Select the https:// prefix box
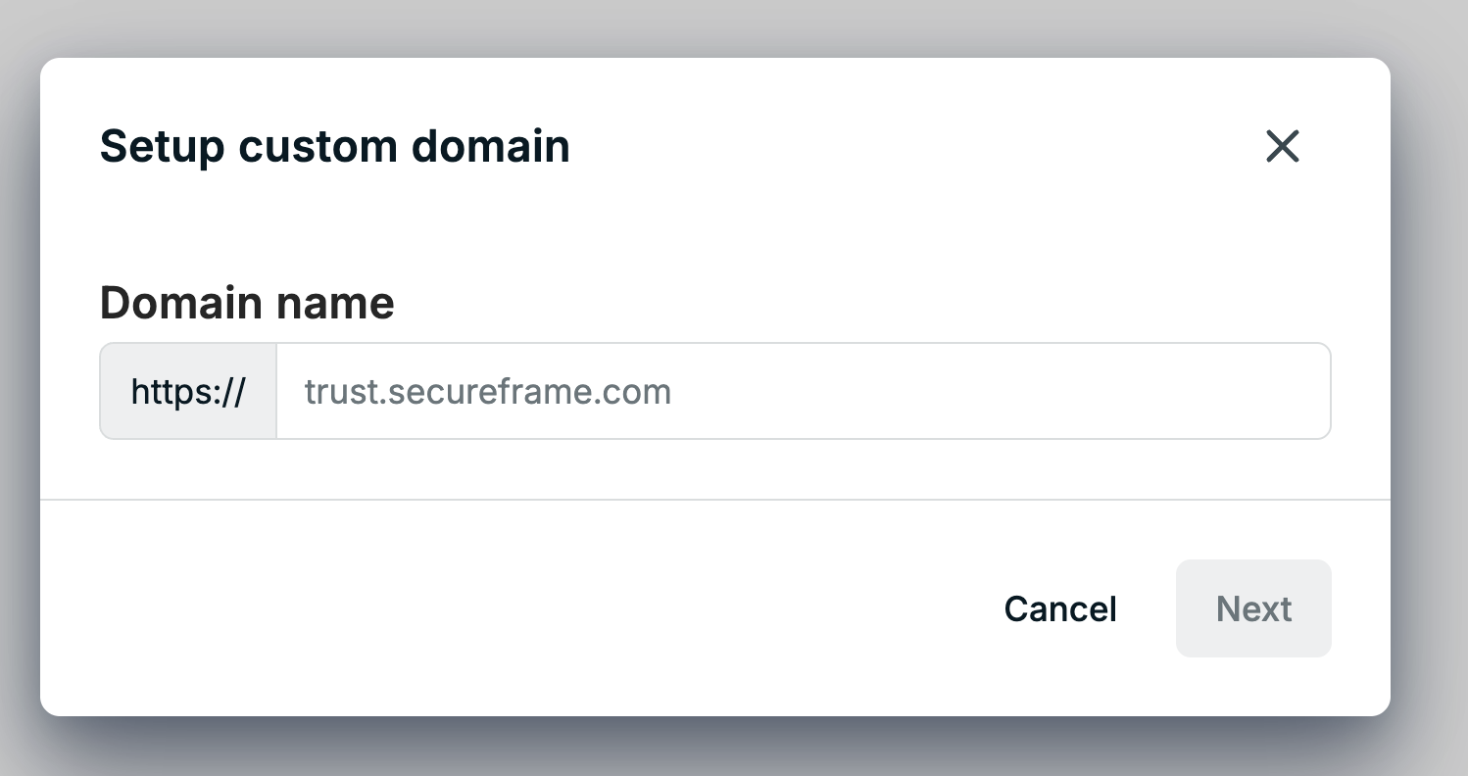The width and height of the screenshot is (1468, 776). [188, 391]
